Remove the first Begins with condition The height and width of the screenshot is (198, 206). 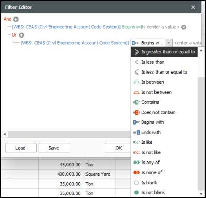coord(184,27)
